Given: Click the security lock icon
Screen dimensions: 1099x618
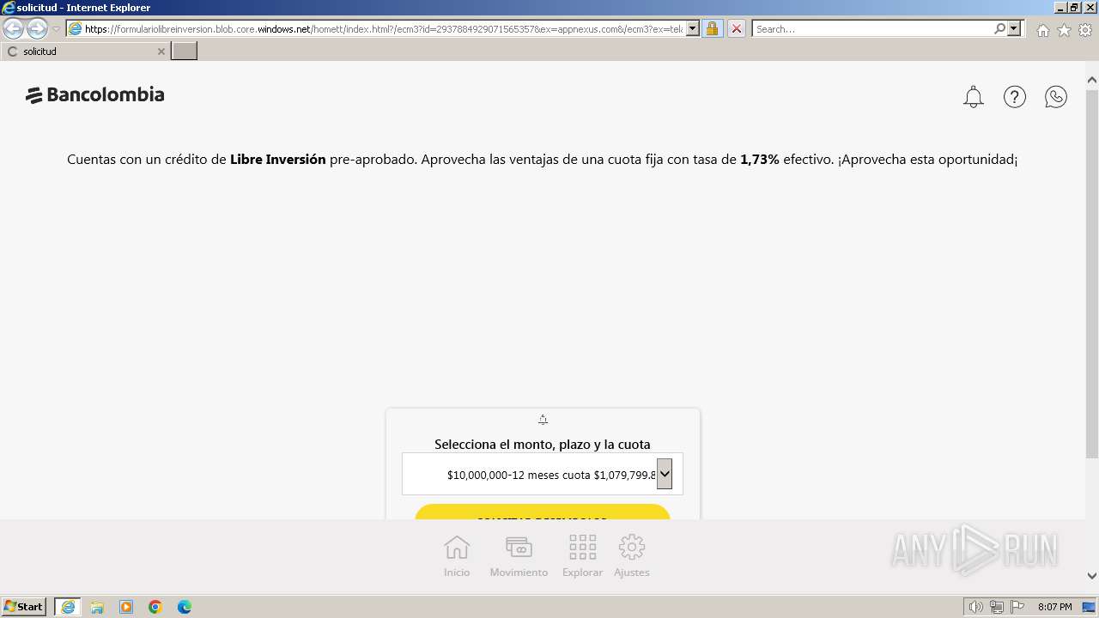Looking at the screenshot, I should pyautogui.click(x=712, y=28).
